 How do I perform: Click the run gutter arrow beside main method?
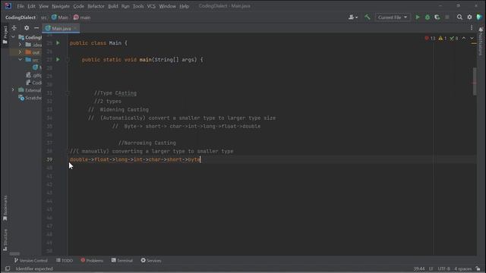click(58, 59)
